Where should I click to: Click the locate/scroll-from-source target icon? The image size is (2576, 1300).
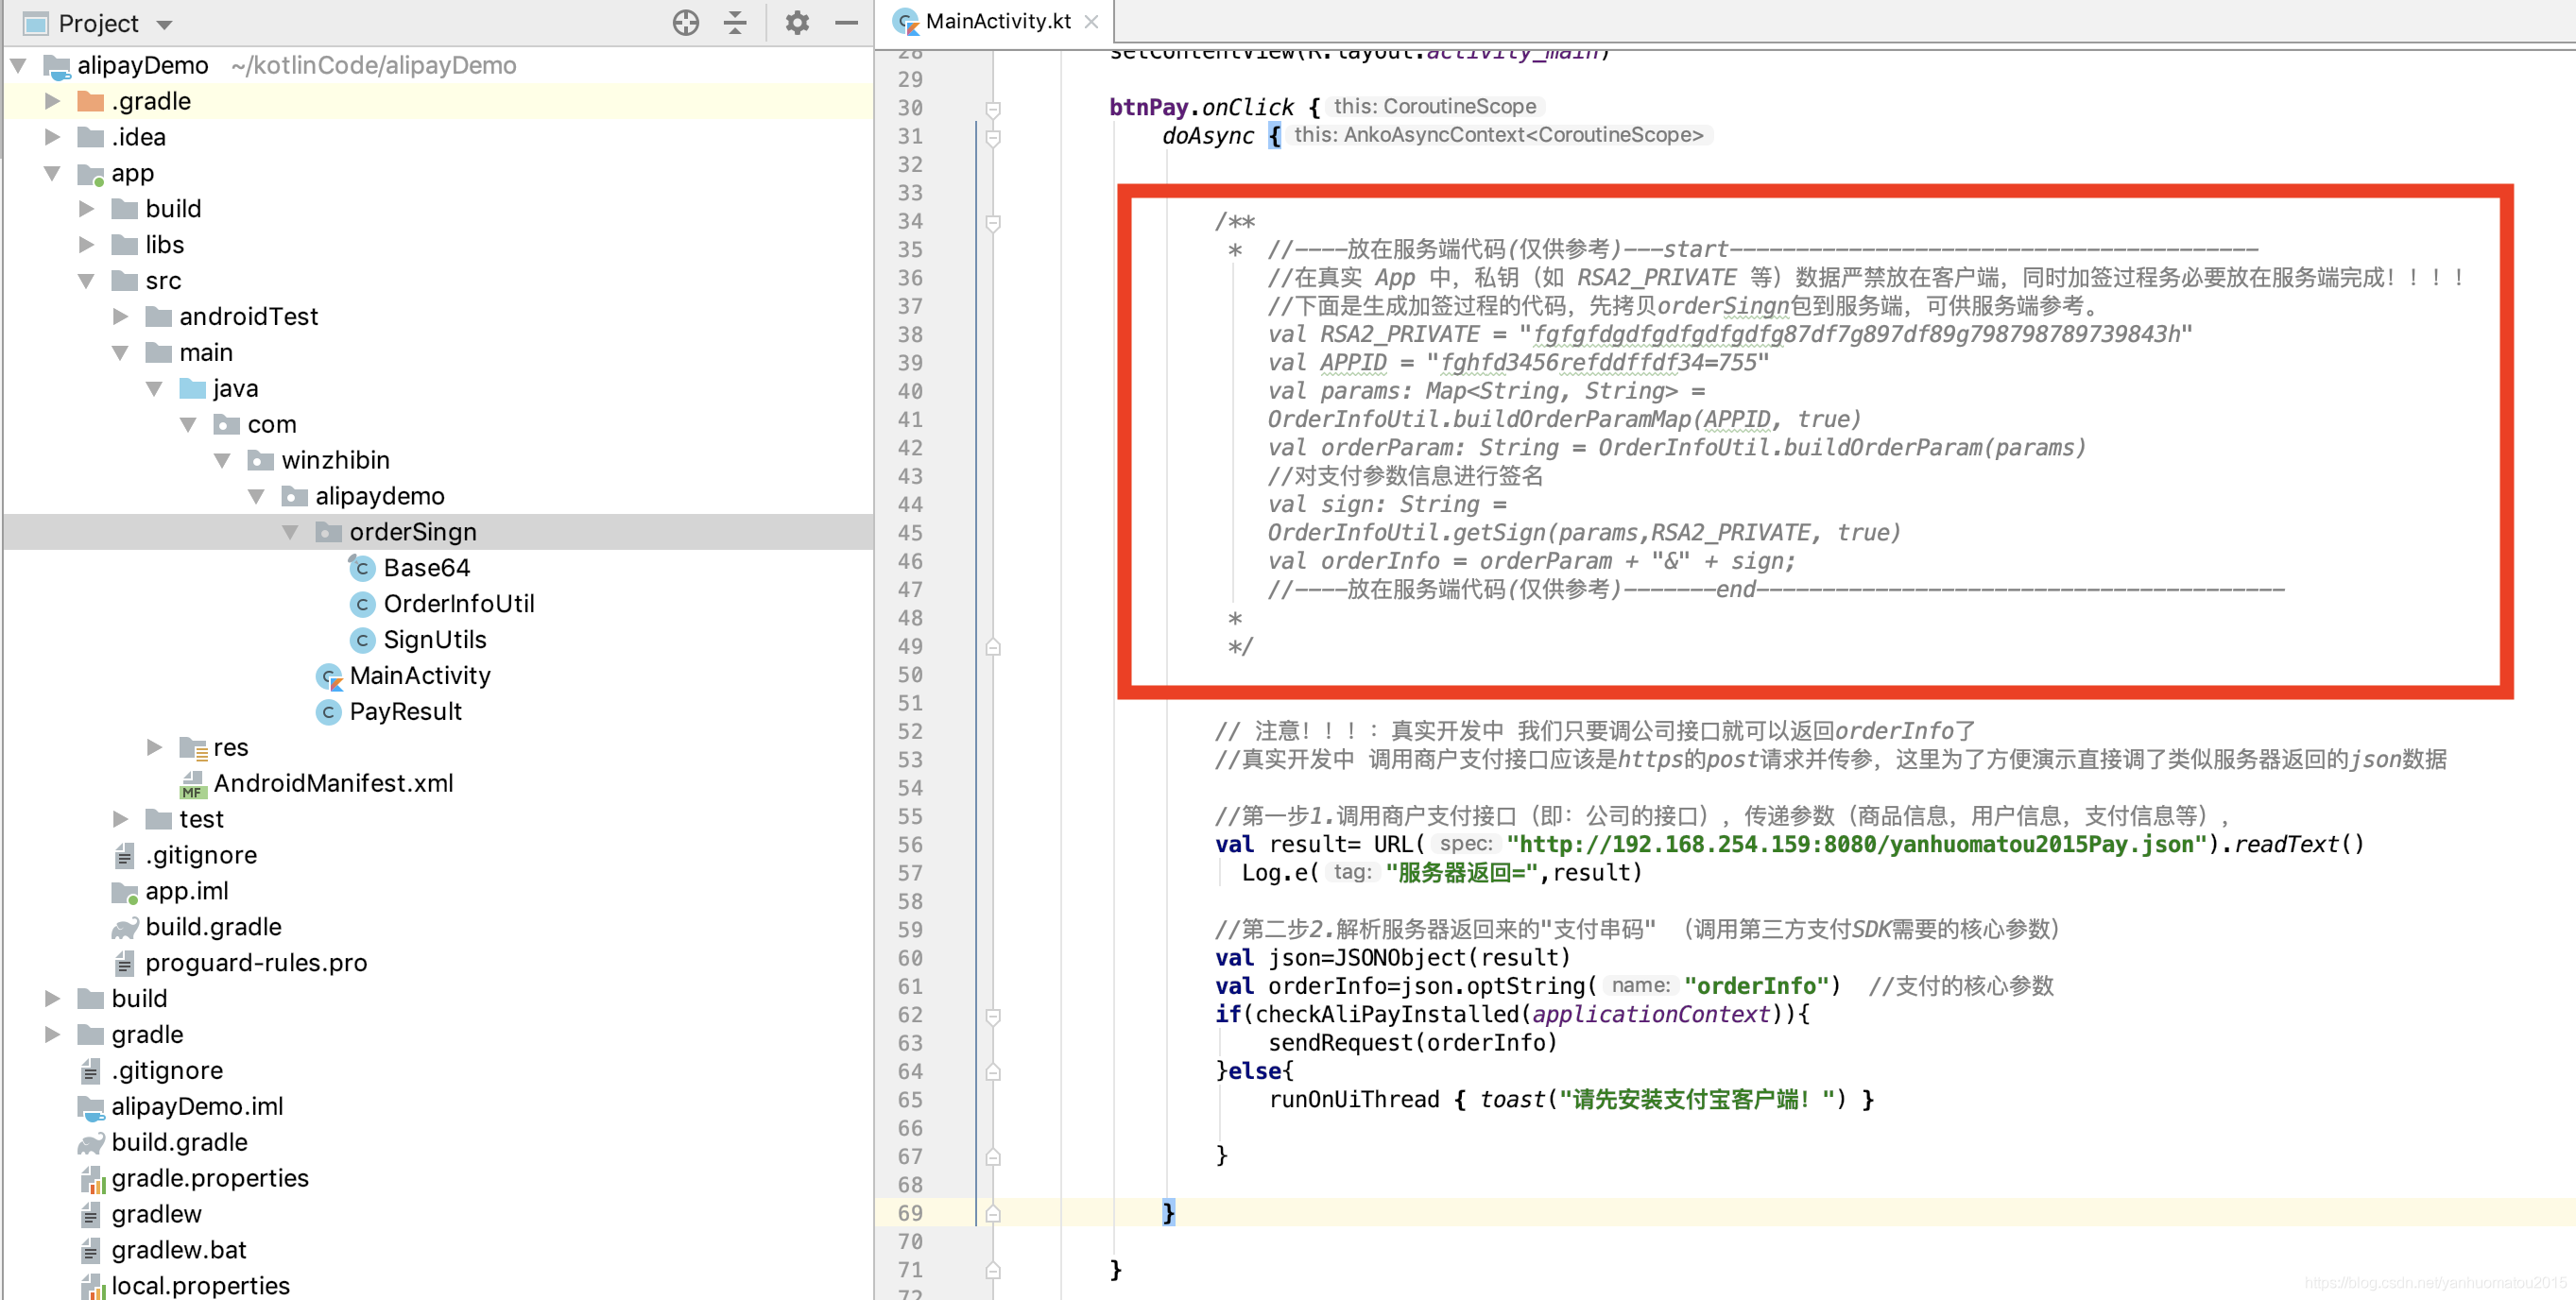point(685,23)
